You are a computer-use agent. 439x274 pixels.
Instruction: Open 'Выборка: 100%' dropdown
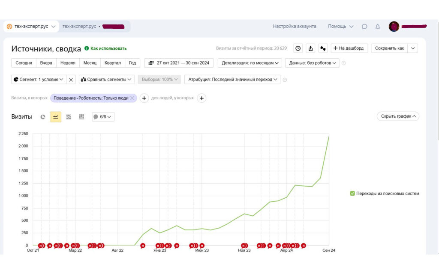(159, 79)
